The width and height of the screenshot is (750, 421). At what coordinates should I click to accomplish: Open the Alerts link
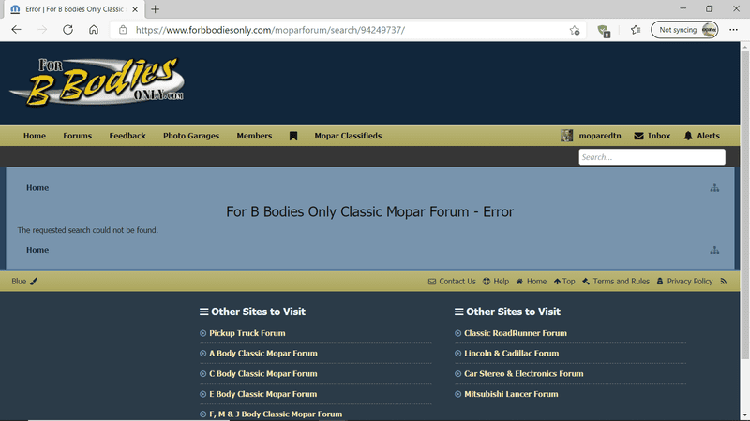point(708,136)
